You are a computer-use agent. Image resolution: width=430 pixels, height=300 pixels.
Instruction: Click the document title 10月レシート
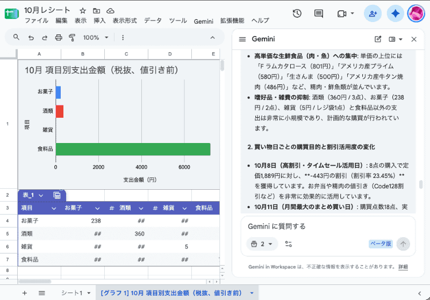tap(47, 10)
